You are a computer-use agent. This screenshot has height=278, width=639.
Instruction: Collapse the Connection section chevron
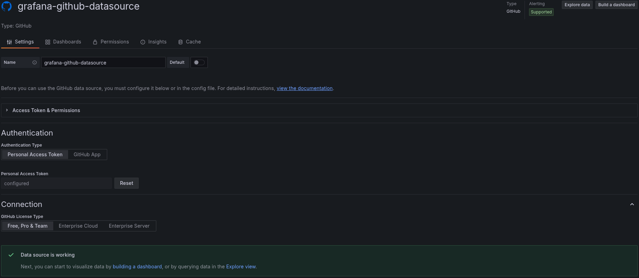(x=632, y=205)
